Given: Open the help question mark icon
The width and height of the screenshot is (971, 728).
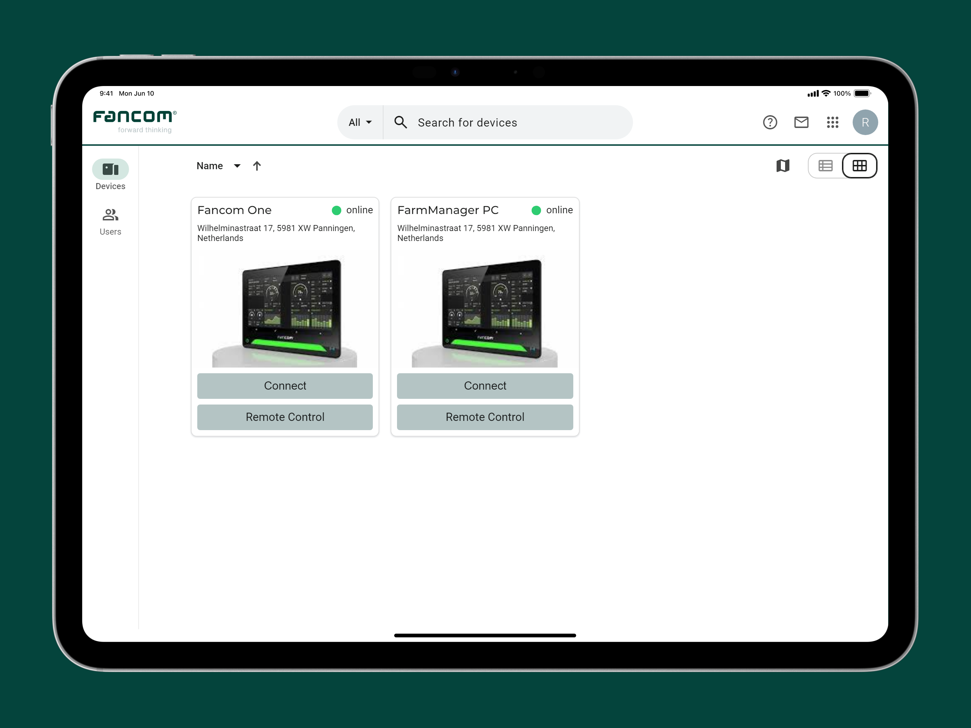Looking at the screenshot, I should pos(770,122).
